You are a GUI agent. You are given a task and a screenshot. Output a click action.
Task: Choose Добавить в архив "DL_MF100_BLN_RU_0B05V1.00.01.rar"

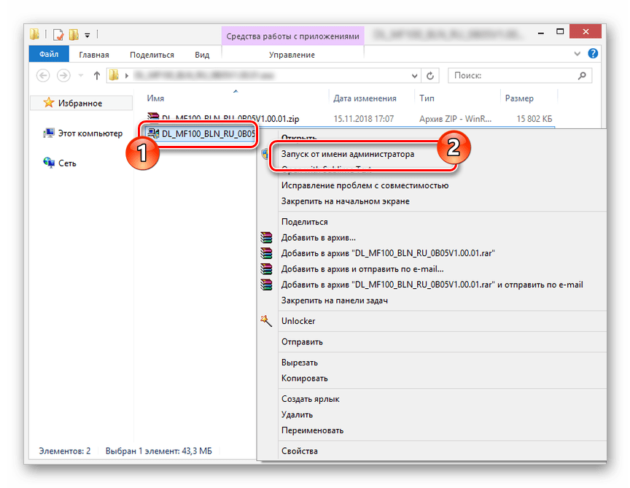click(x=388, y=253)
